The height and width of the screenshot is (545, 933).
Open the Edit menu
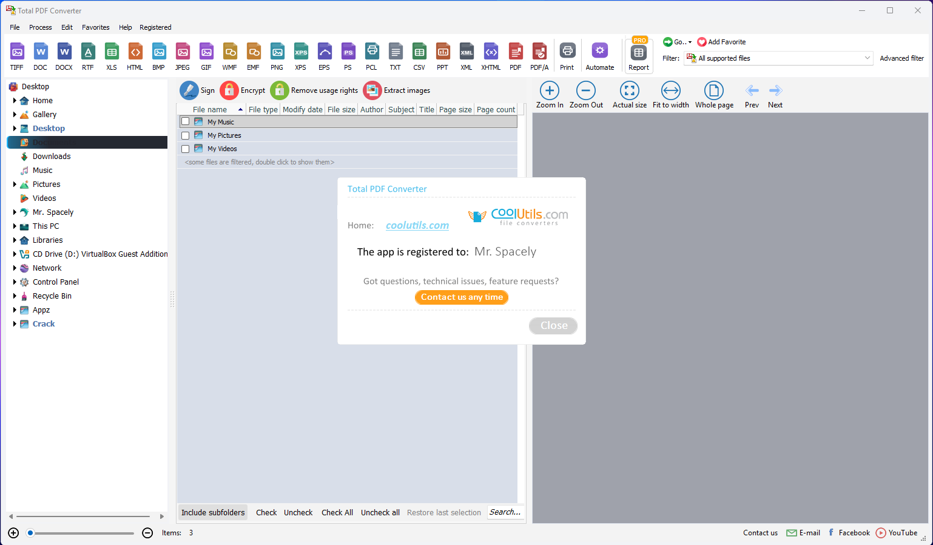[x=67, y=27]
